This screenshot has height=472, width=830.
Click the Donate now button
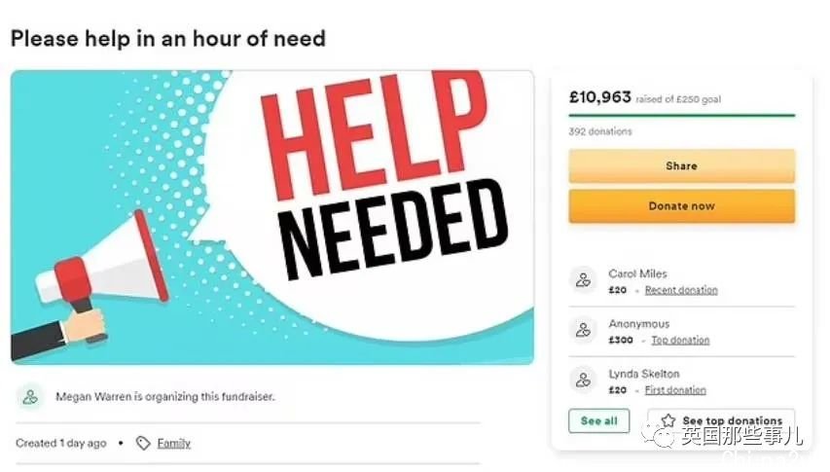[682, 206]
